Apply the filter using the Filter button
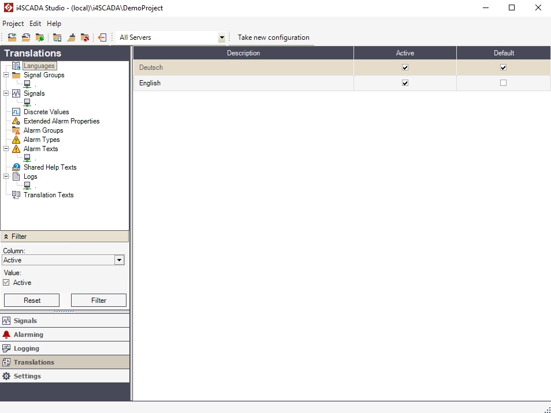 [98, 300]
